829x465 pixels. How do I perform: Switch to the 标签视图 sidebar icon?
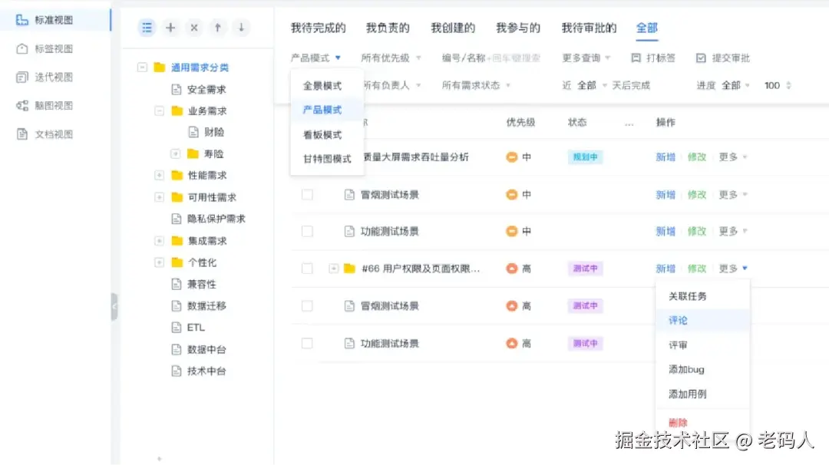click(x=23, y=48)
